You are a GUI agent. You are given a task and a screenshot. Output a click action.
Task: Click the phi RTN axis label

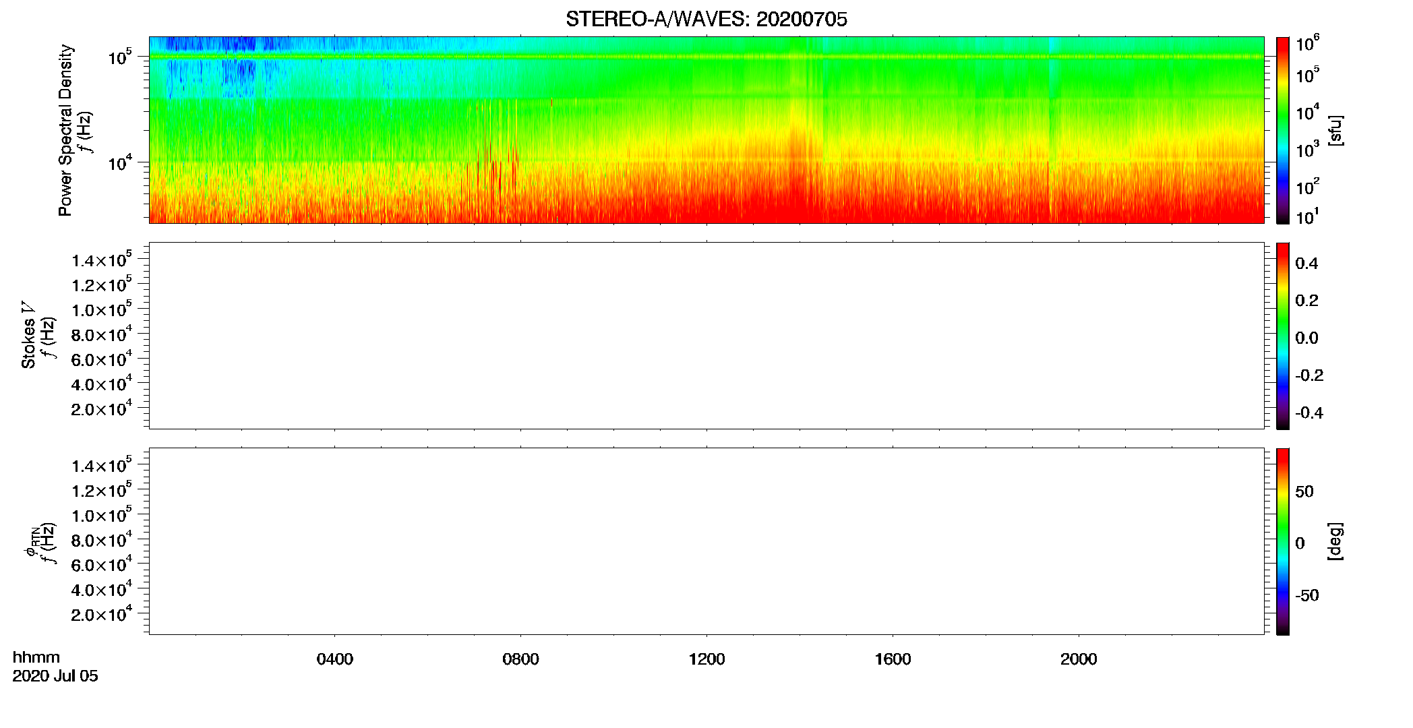31,541
